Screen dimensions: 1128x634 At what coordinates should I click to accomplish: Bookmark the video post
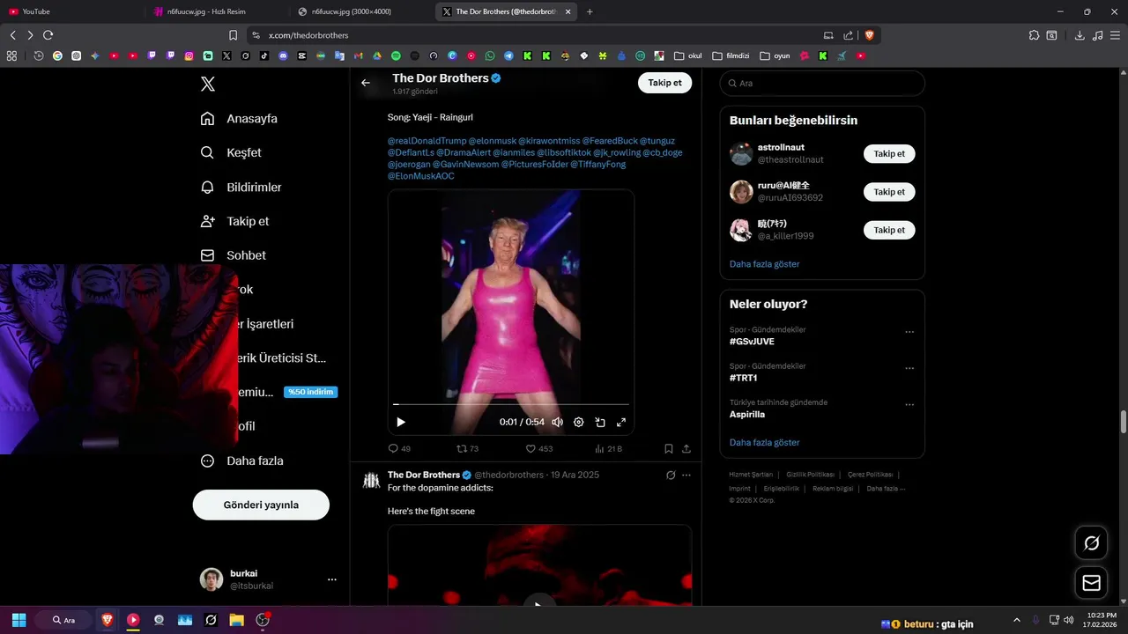(669, 448)
